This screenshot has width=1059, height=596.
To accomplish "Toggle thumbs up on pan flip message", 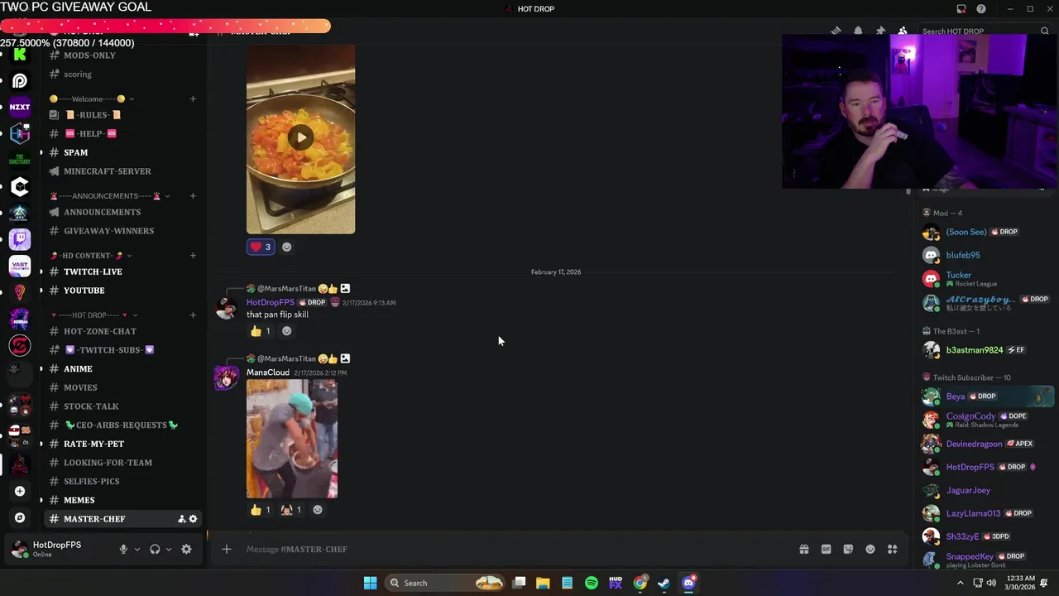I will click(x=261, y=331).
